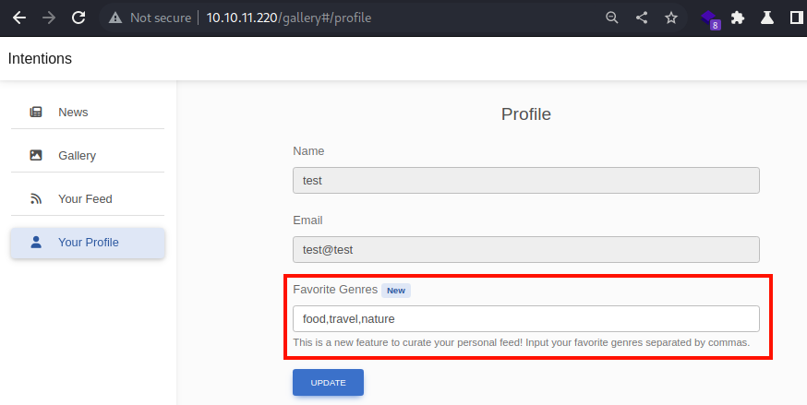Click the Name field containing test
807x405 pixels.
[526, 181]
